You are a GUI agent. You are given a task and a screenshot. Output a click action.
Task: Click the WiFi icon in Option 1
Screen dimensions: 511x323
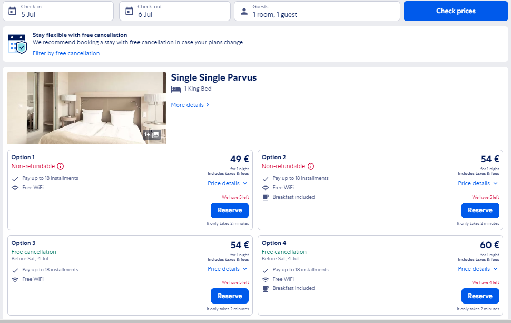pos(15,188)
